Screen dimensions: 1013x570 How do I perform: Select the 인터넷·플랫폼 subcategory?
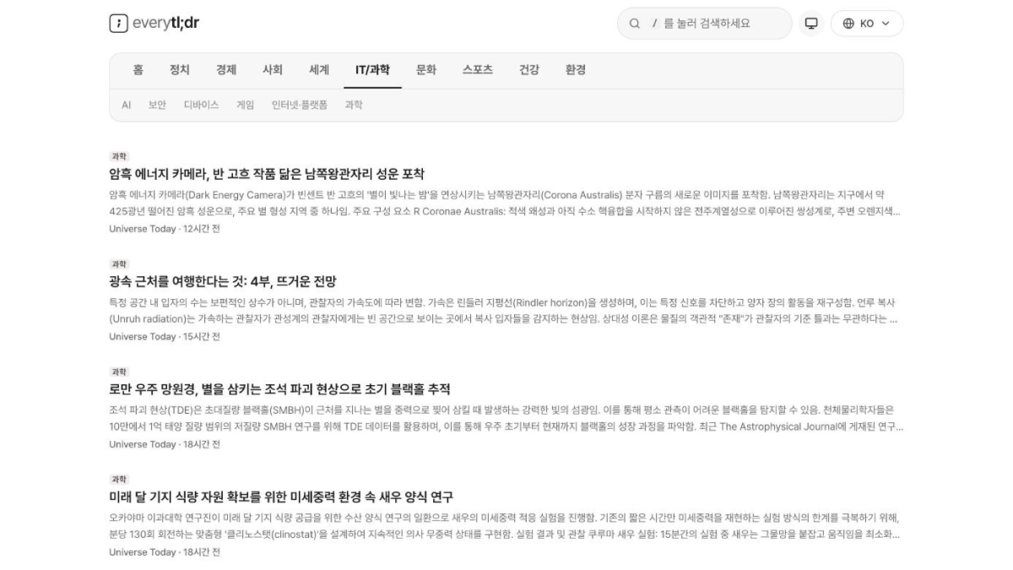tap(299, 105)
